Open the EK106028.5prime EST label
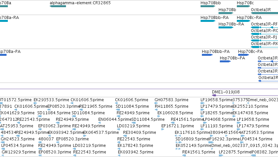The image size is (278, 157). 175,113
